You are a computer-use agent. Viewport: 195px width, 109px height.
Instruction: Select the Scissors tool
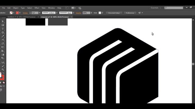tap(3, 40)
